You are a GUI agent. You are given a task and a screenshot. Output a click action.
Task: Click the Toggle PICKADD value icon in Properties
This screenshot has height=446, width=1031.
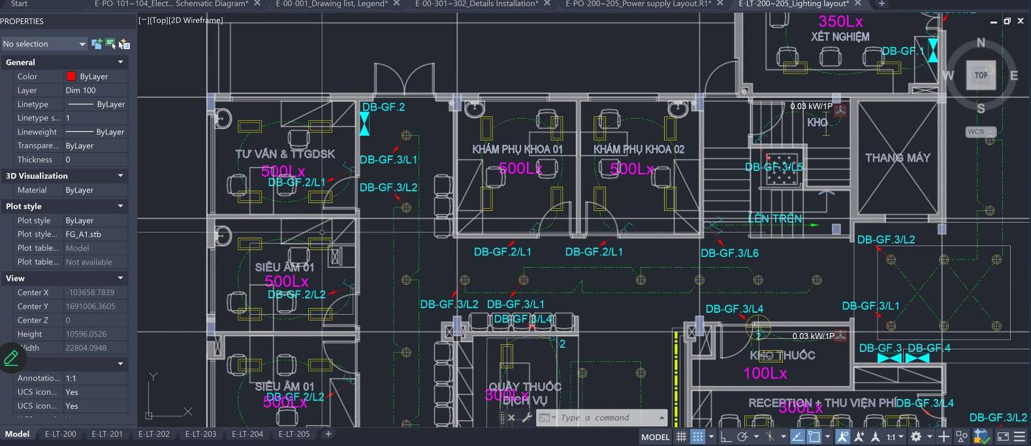tap(97, 44)
